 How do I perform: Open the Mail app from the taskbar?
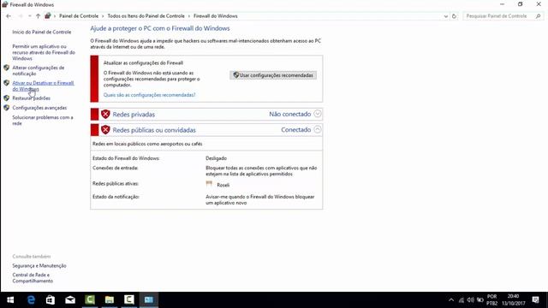pos(70,300)
